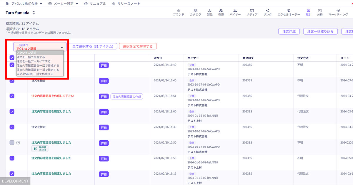This screenshot has height=185, width=353.
Task: Open 詳細 for the 2024/02/19 15:16 order
Action: tap(104, 174)
